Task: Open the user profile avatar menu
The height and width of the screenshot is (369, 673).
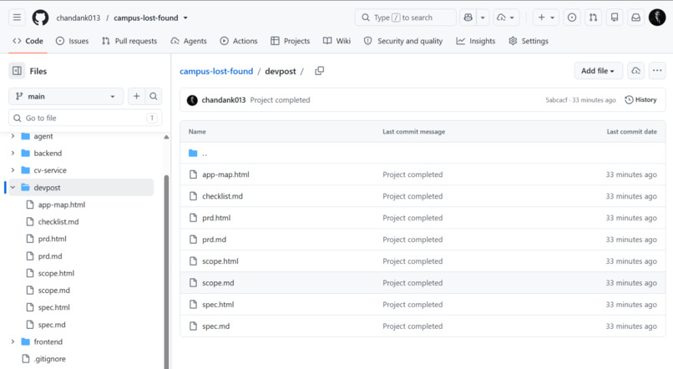Action: pyautogui.click(x=657, y=18)
